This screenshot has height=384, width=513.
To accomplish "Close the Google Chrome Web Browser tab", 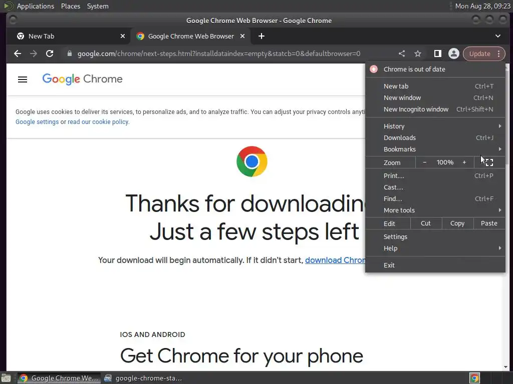I will [242, 36].
